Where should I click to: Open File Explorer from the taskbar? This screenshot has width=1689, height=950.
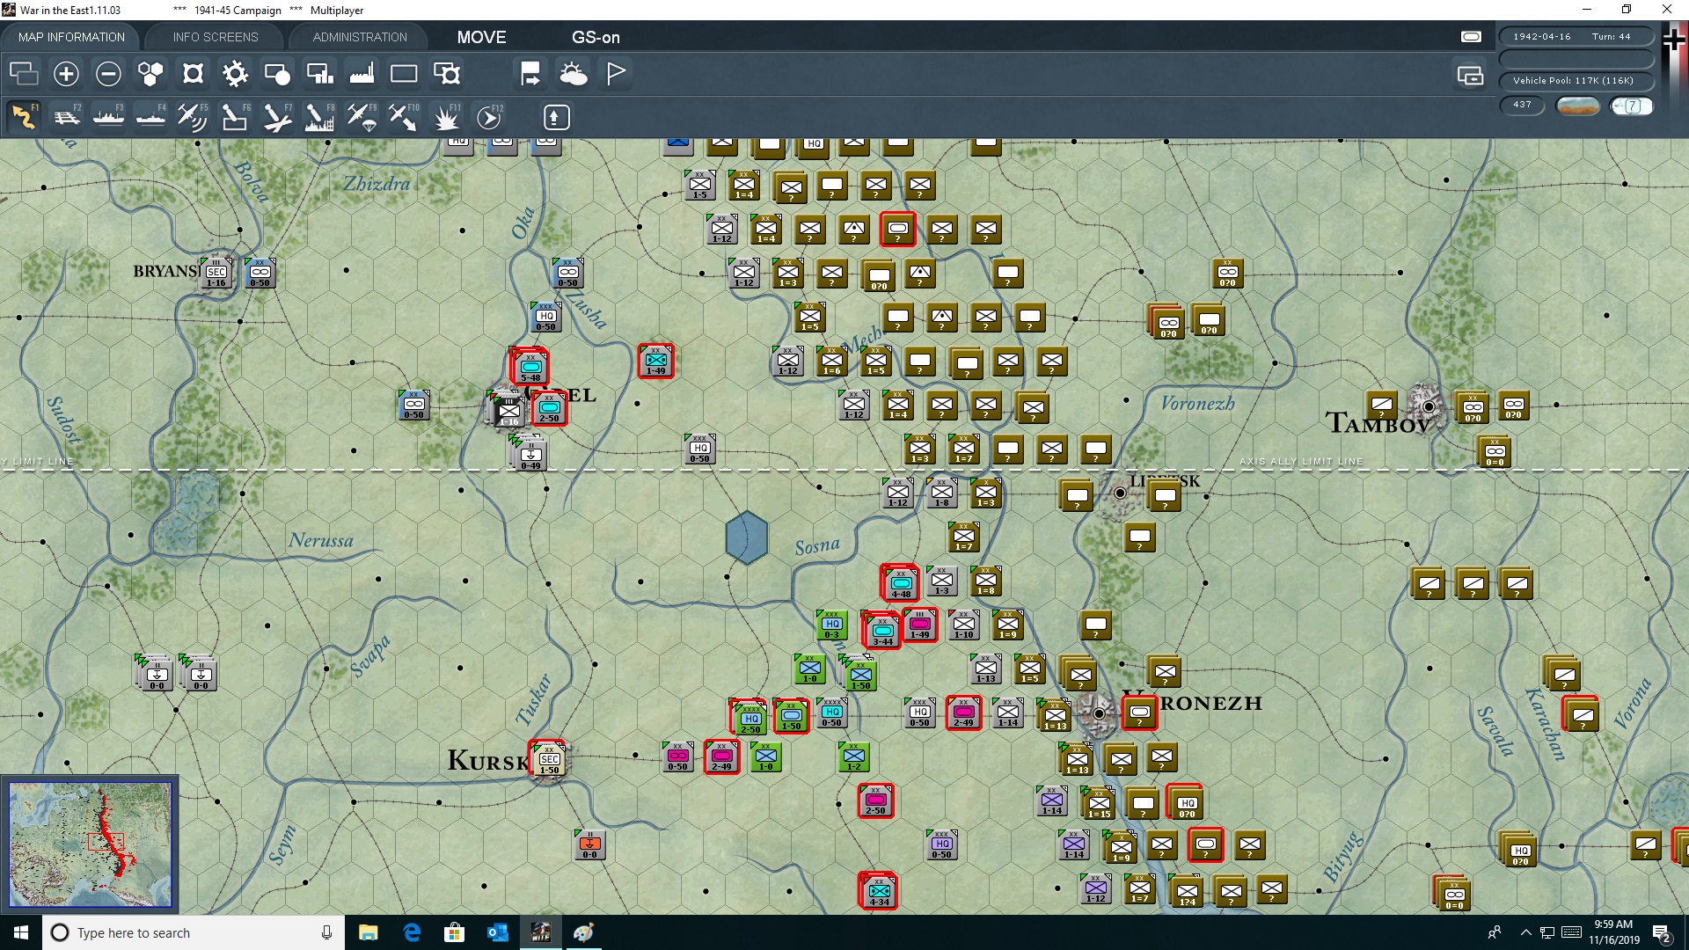(x=369, y=932)
